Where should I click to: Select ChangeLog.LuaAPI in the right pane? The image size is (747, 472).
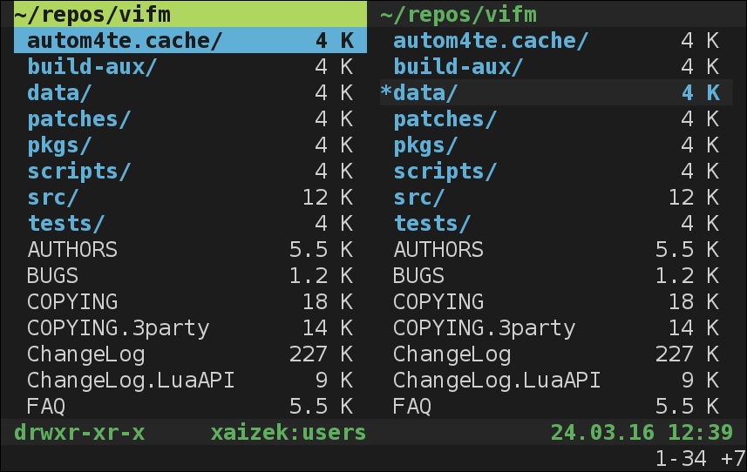click(556, 381)
